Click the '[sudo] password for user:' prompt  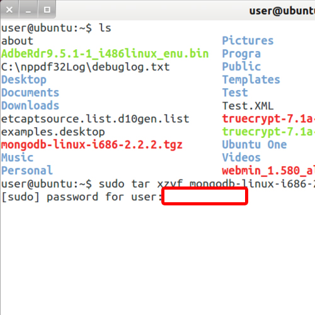[x=82, y=197]
